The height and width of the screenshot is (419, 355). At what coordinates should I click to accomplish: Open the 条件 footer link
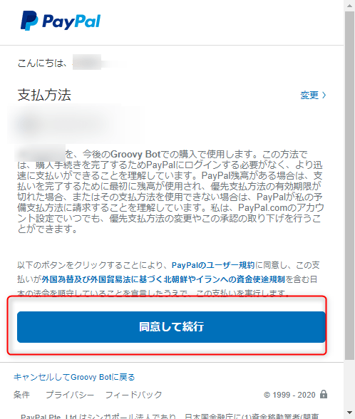tap(21, 395)
